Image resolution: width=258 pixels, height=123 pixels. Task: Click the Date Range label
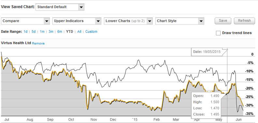pos(11,31)
